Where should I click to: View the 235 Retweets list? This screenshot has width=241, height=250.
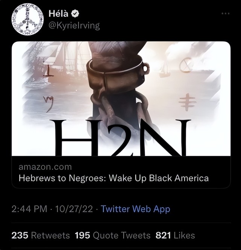pyautogui.click(x=41, y=235)
